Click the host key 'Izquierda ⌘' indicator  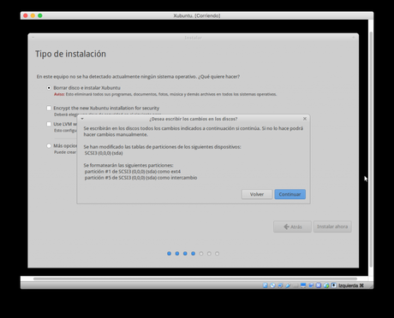351,286
